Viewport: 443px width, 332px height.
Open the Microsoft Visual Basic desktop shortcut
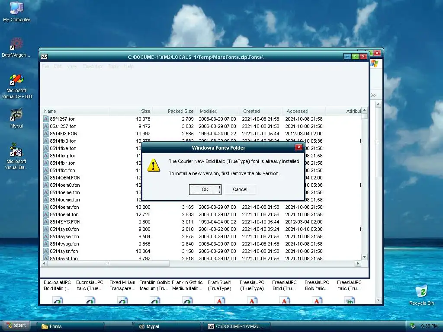[x=16, y=156]
